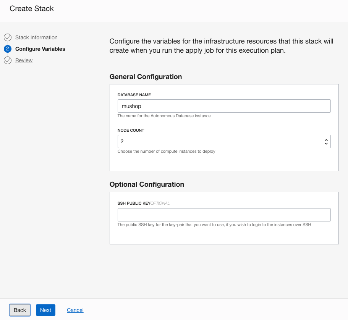Screen dimensions: 348x320
Task: Click the Review step checkmark icon
Action: pyautogui.click(x=8, y=60)
